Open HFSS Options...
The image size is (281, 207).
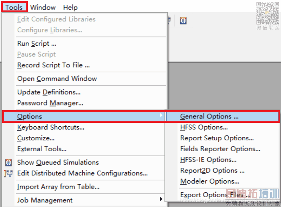click(x=204, y=127)
